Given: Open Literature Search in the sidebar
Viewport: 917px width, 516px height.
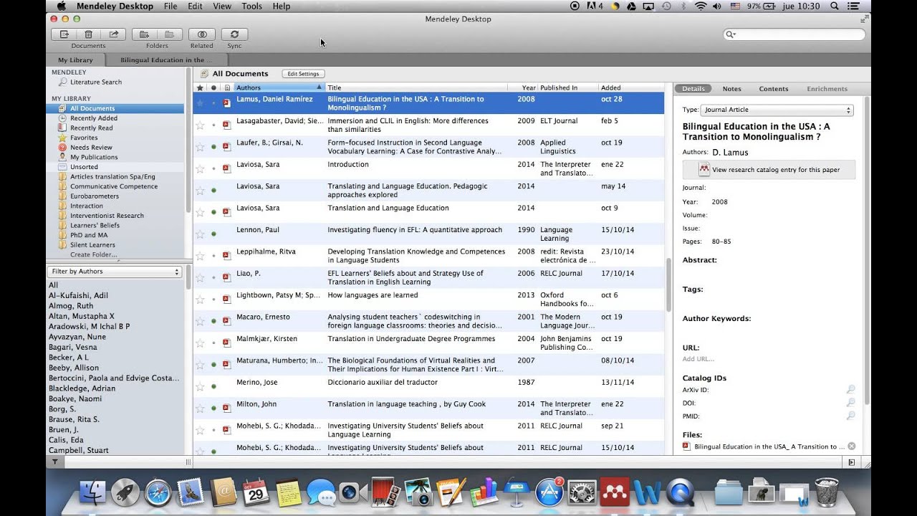Looking at the screenshot, I should (96, 82).
